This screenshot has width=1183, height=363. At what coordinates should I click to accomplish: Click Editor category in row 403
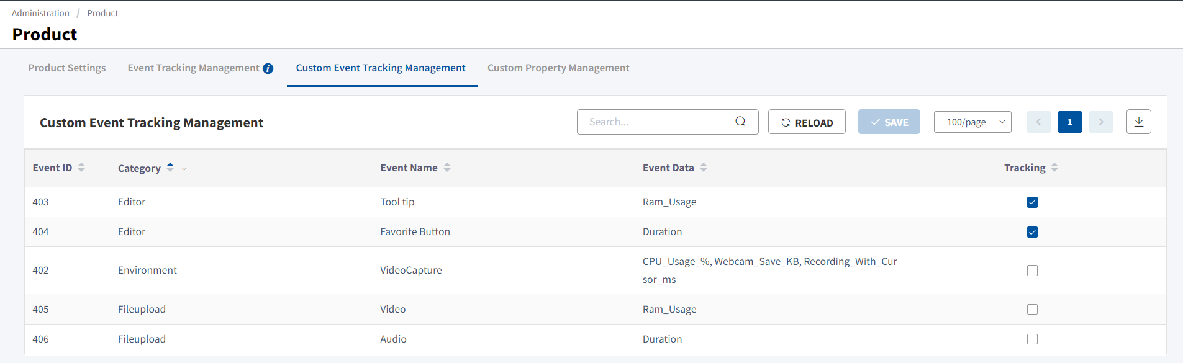(x=132, y=202)
